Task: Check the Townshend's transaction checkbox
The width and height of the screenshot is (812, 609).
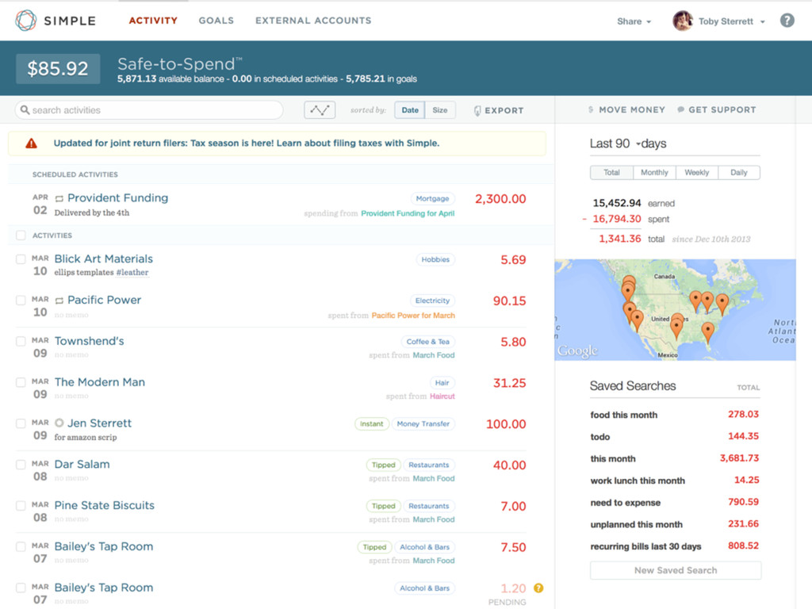Action: click(x=21, y=341)
